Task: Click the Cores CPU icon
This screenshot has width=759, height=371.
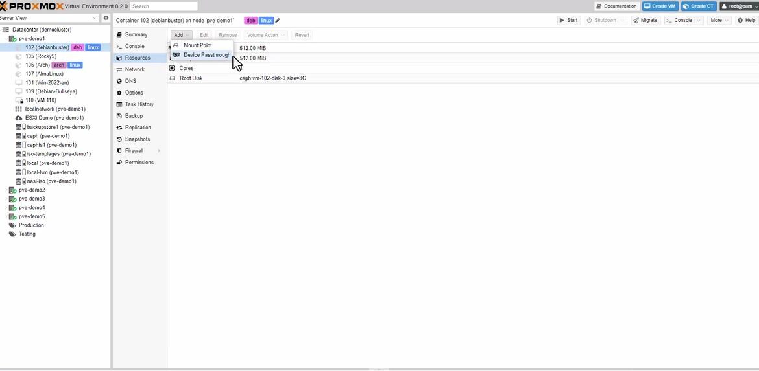Action: 172,68
